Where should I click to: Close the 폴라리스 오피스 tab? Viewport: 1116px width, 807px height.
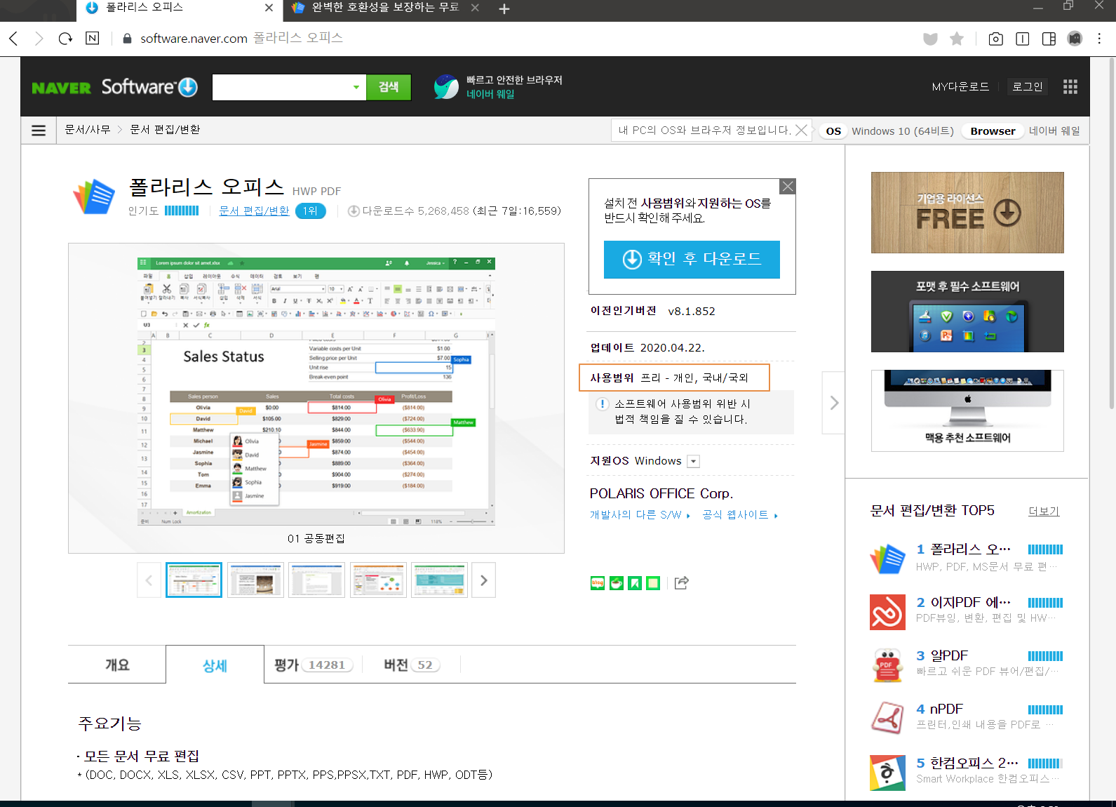pyautogui.click(x=269, y=8)
